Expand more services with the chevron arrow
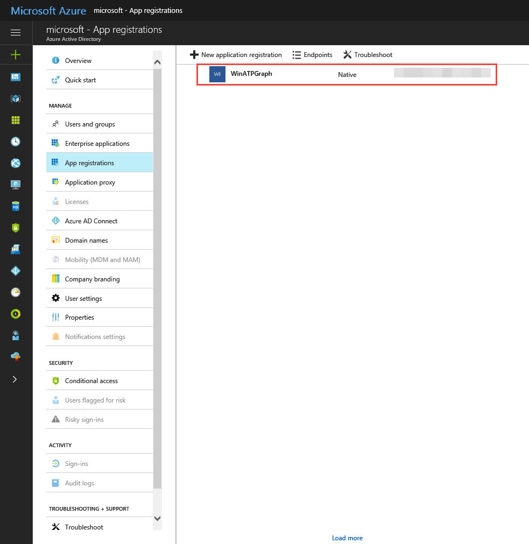This screenshot has height=544, width=529. (x=15, y=379)
